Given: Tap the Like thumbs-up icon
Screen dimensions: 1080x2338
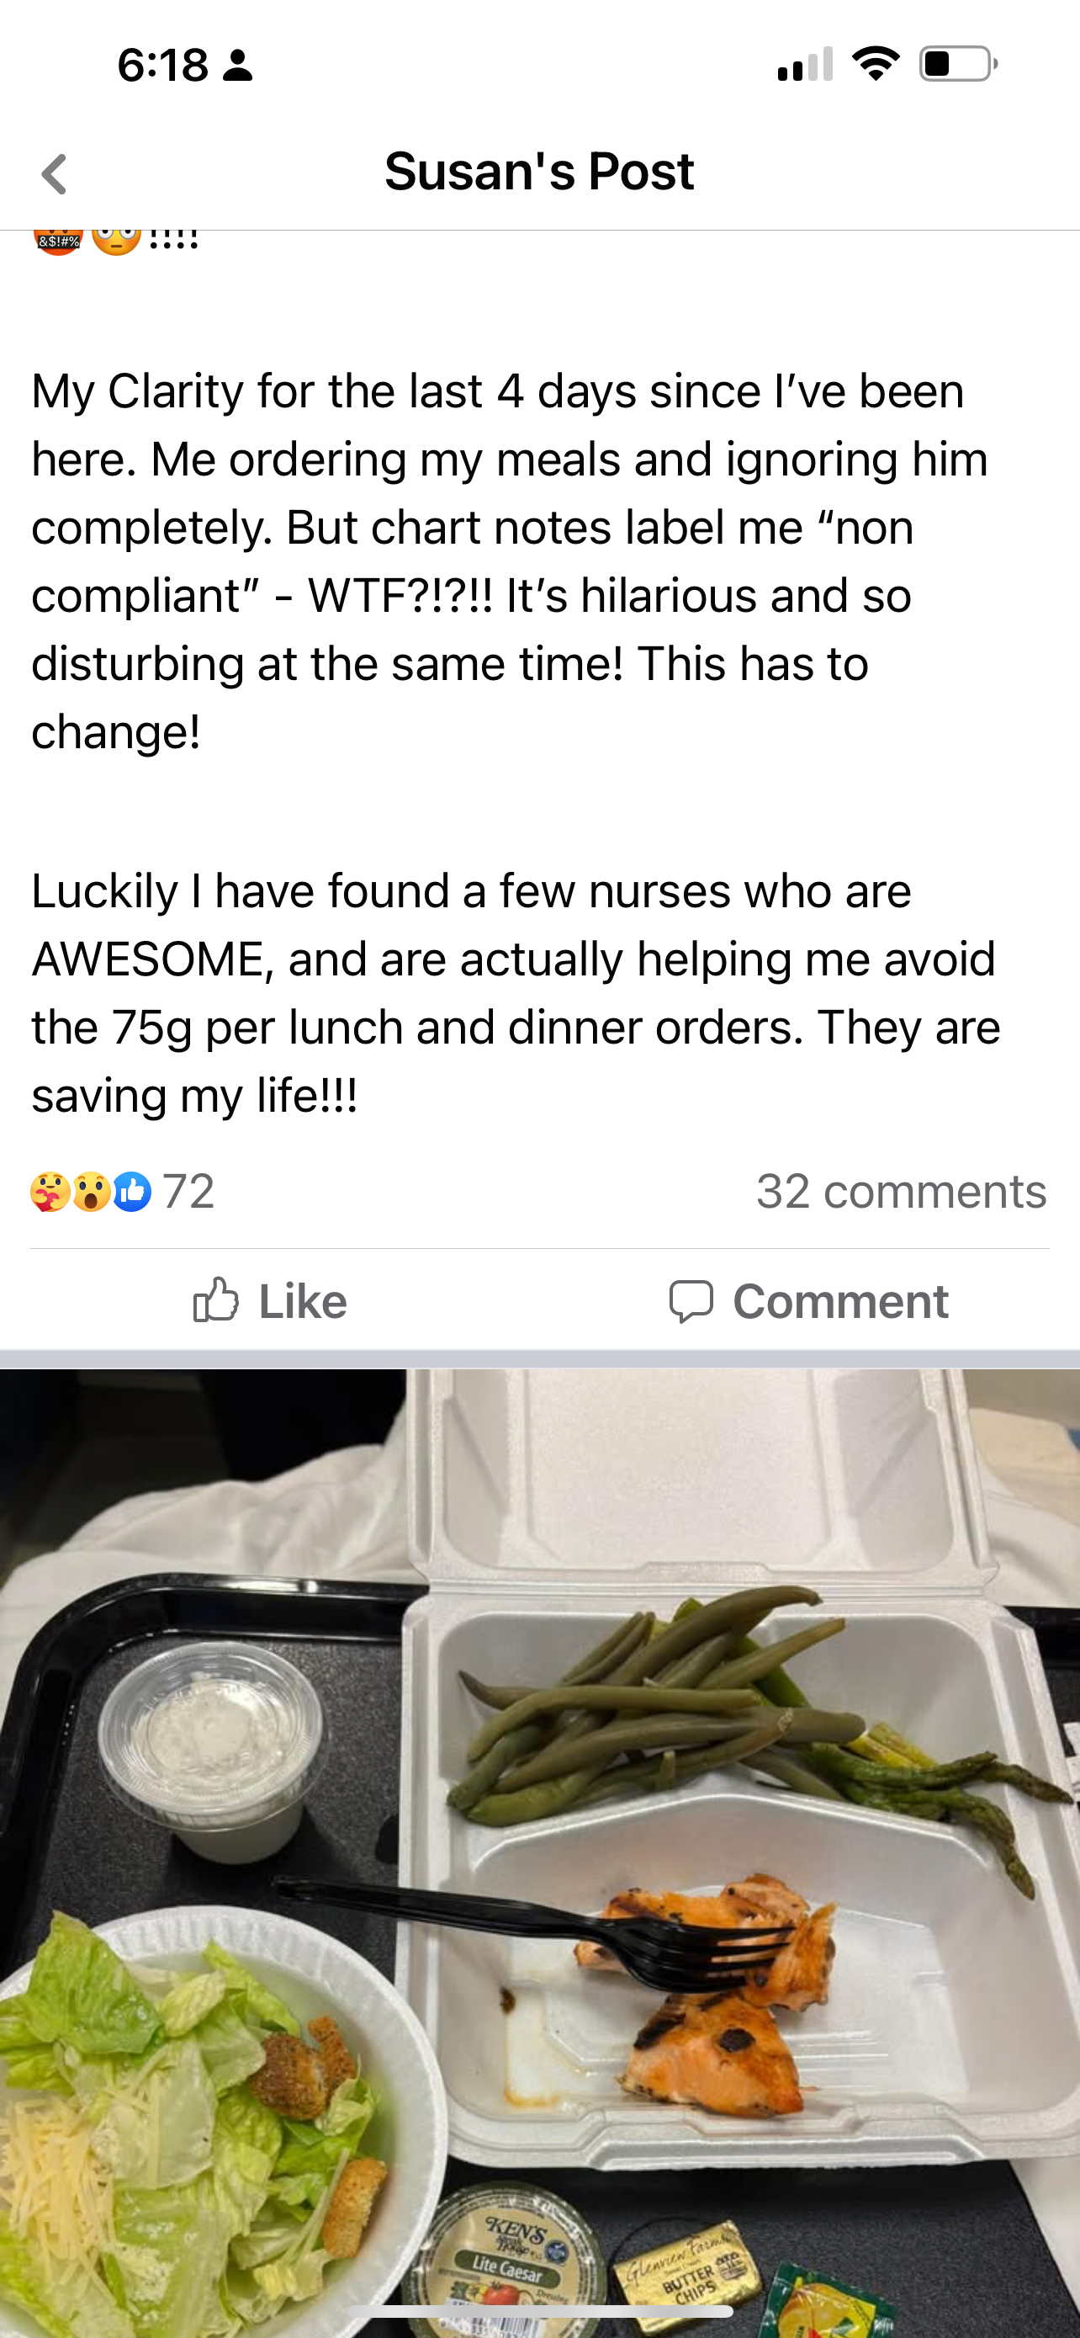Looking at the screenshot, I should point(216,1300).
